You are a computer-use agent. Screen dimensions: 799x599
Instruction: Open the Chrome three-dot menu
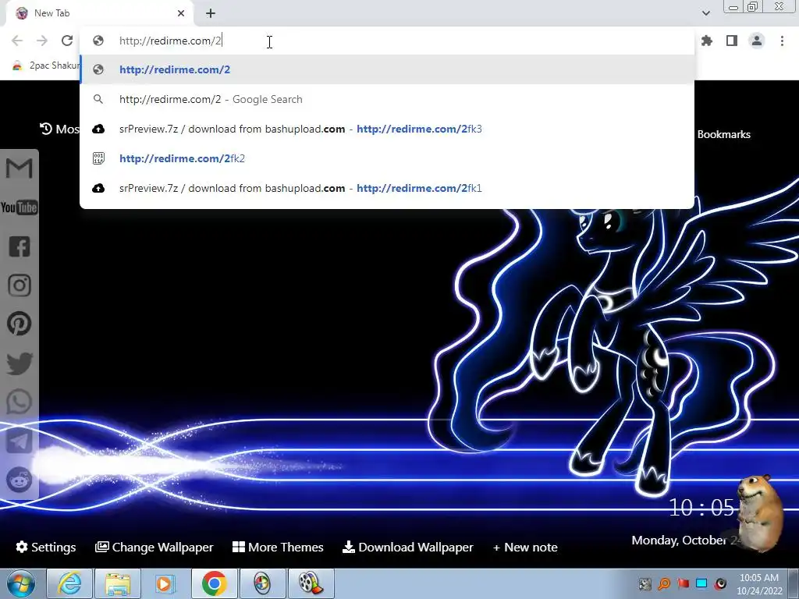[x=782, y=41]
